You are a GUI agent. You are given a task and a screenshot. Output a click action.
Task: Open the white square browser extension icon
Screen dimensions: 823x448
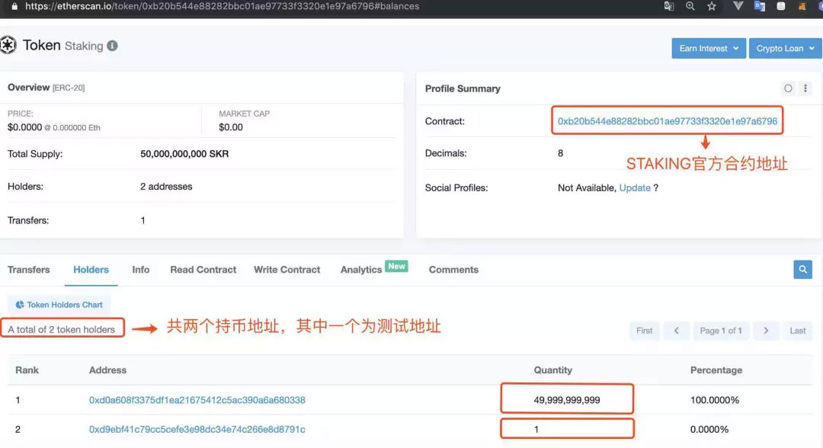[781, 6]
